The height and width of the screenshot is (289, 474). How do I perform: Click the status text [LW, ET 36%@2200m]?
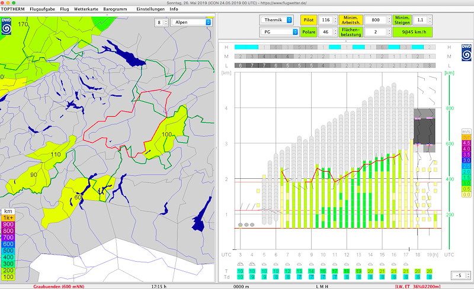tap(418, 286)
